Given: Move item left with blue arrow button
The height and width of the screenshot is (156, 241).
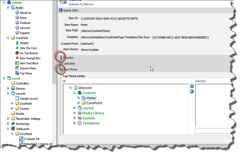Looking at the screenshot, I should click(x=192, y=91).
